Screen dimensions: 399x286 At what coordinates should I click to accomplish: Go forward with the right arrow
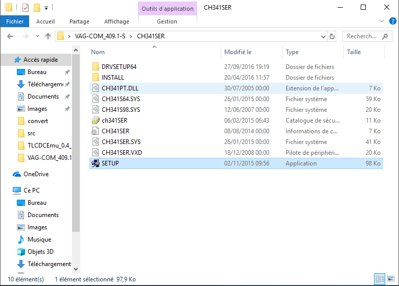click(x=26, y=36)
